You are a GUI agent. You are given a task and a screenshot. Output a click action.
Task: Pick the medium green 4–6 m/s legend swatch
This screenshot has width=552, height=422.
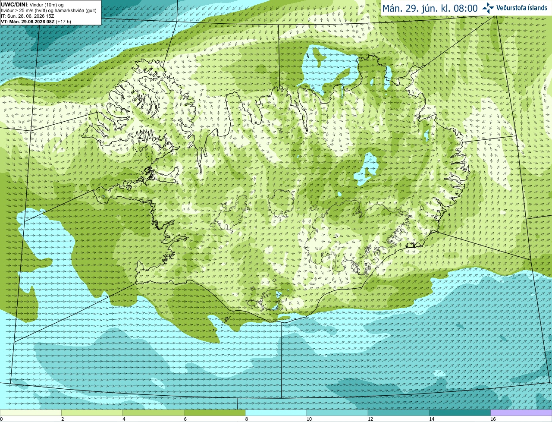[153, 413]
